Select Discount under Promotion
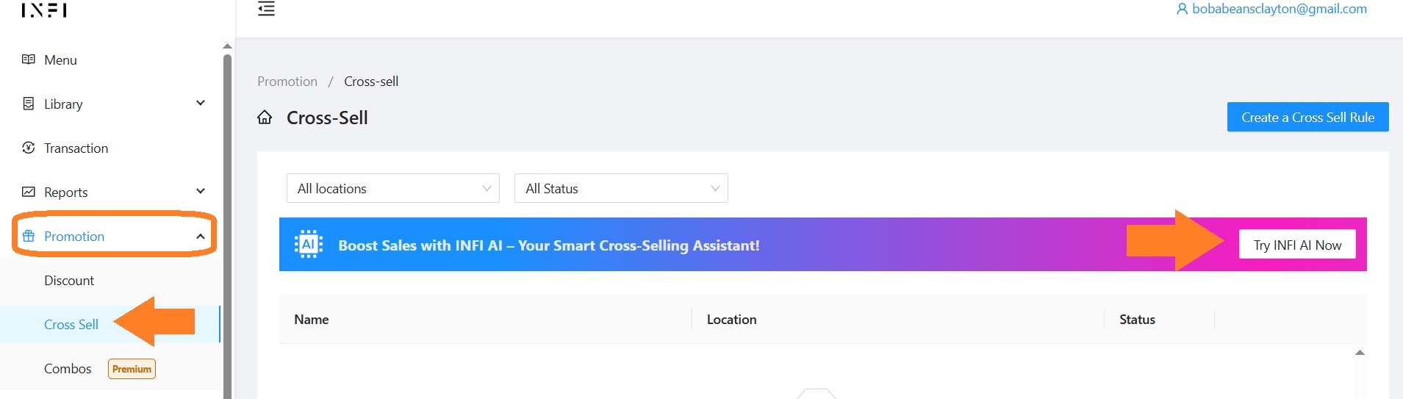Image resolution: width=1403 pixels, height=399 pixels. coord(69,280)
